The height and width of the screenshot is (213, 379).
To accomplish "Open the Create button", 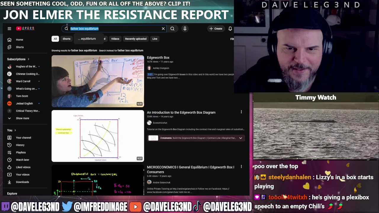I will (x=216, y=29).
